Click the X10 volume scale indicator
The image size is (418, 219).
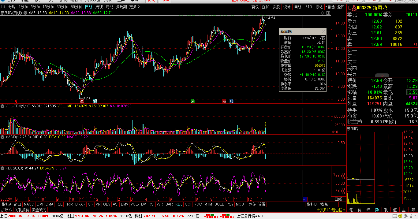click(335, 132)
